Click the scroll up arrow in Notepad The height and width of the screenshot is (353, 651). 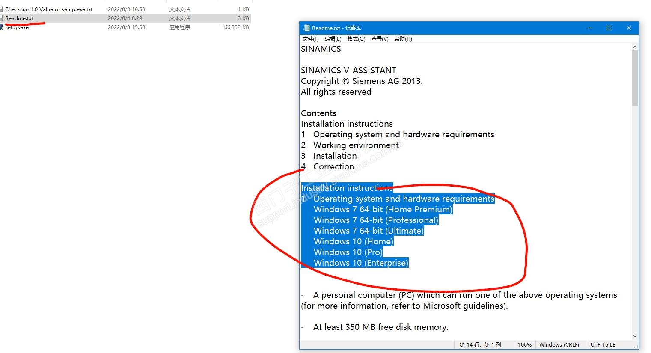coord(635,47)
